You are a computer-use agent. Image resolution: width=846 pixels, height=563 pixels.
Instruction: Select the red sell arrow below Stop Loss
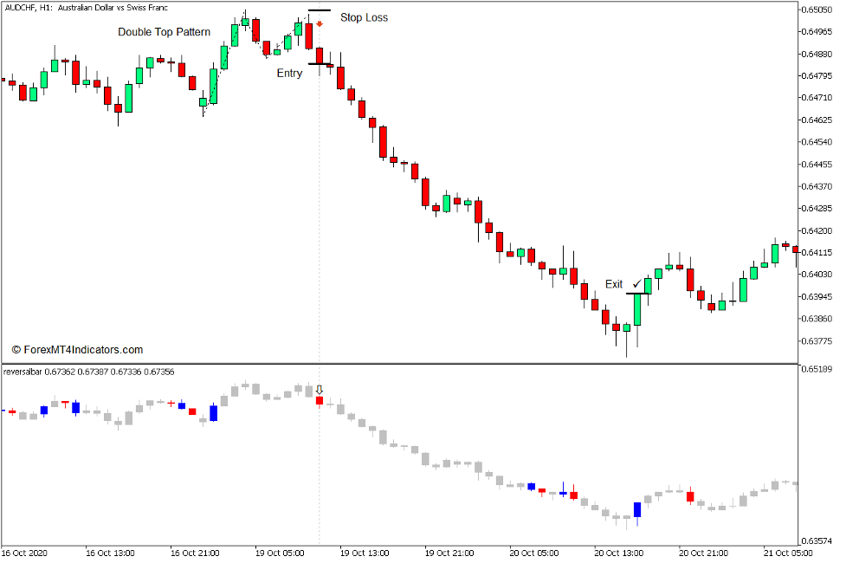(x=320, y=23)
